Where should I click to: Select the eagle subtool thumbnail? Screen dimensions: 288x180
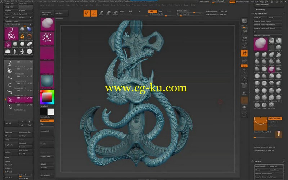(x=10, y=71)
